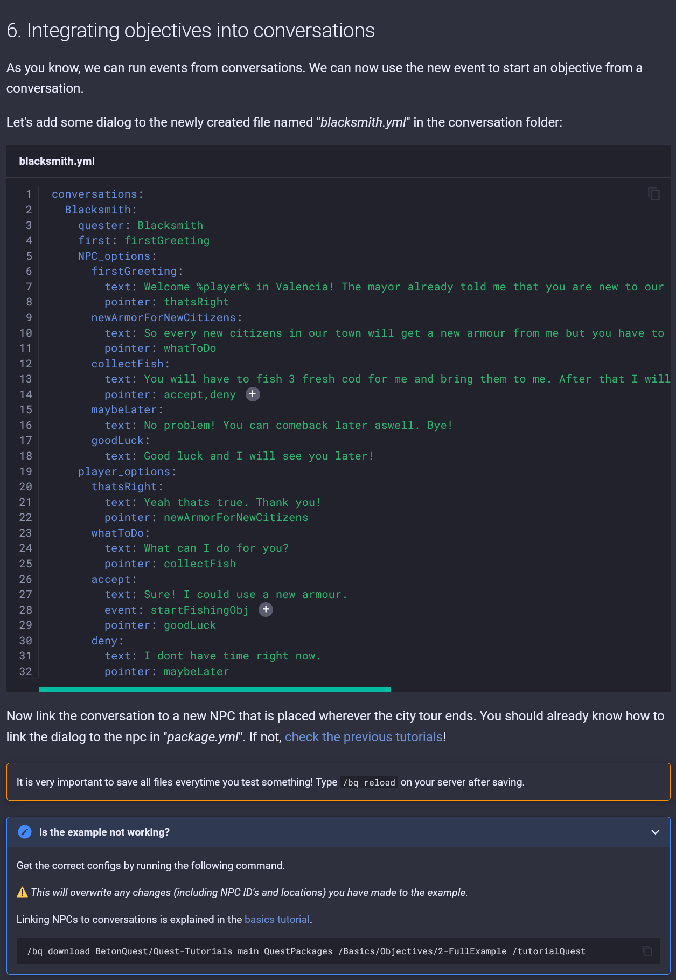Click the 'conversations:' key in code
The image size is (676, 980).
click(x=97, y=194)
